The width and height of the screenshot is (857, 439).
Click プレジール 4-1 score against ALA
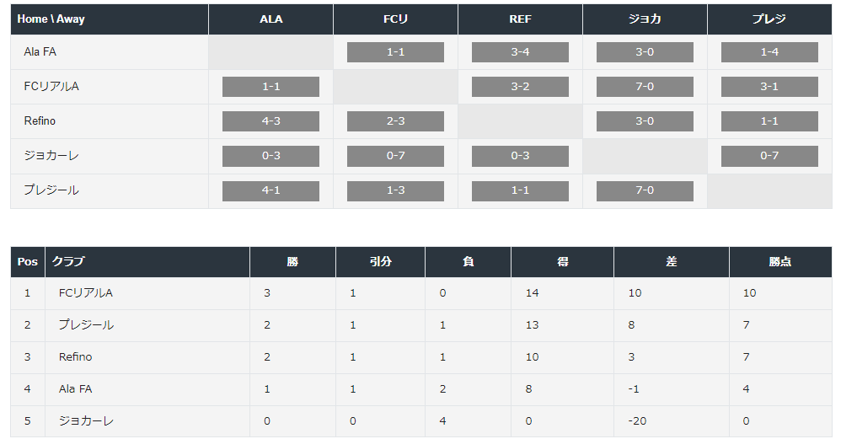270,190
